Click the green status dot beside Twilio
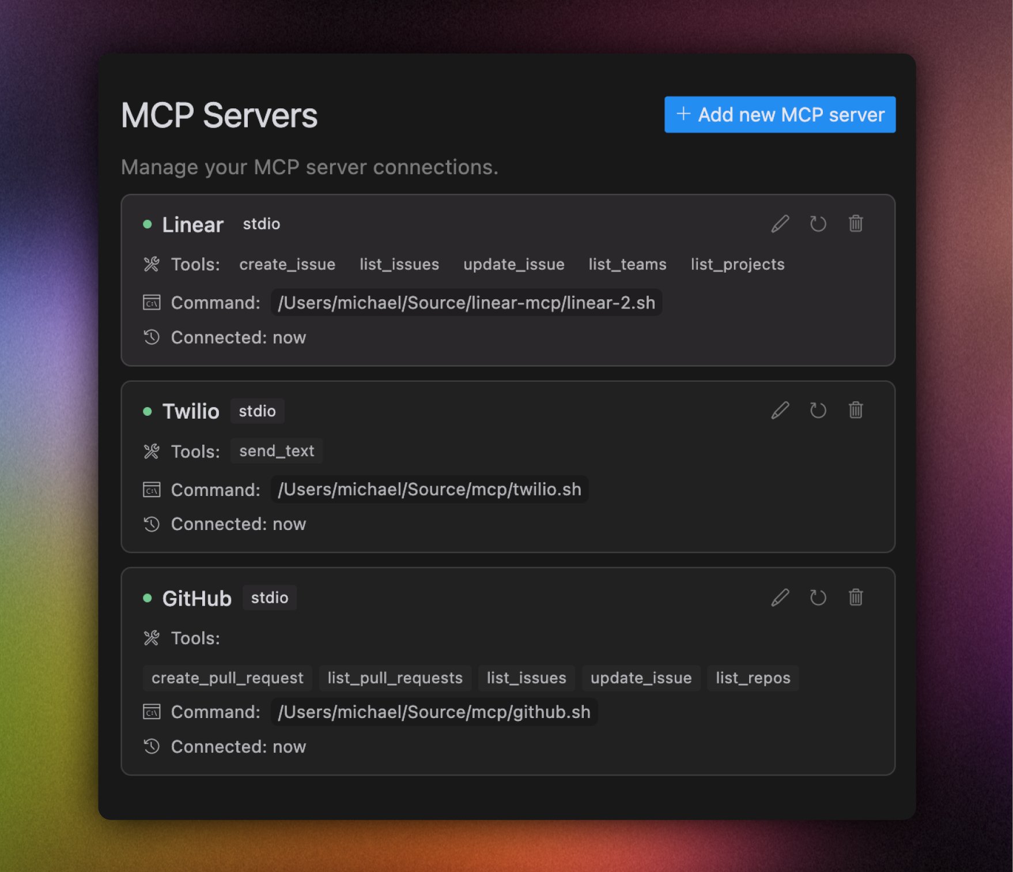The height and width of the screenshot is (872, 1013). (148, 411)
